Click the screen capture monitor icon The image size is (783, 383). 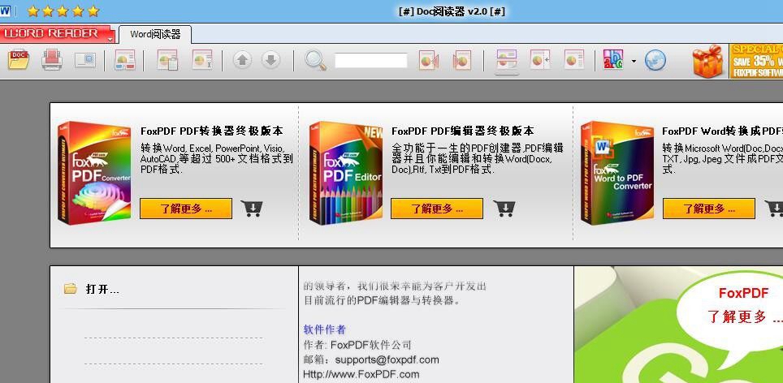(x=85, y=60)
